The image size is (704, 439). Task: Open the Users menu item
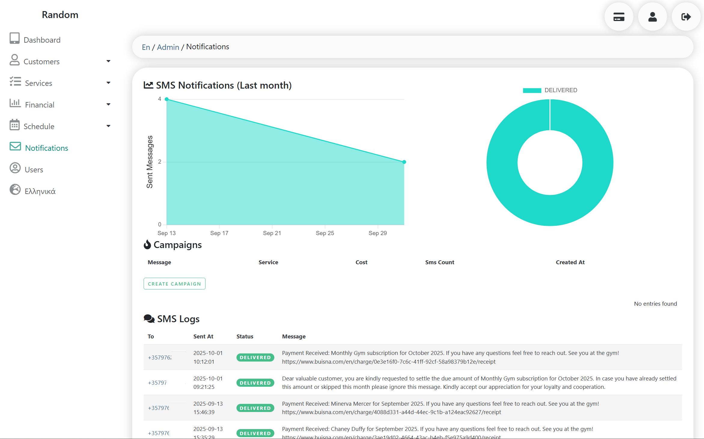click(x=34, y=170)
